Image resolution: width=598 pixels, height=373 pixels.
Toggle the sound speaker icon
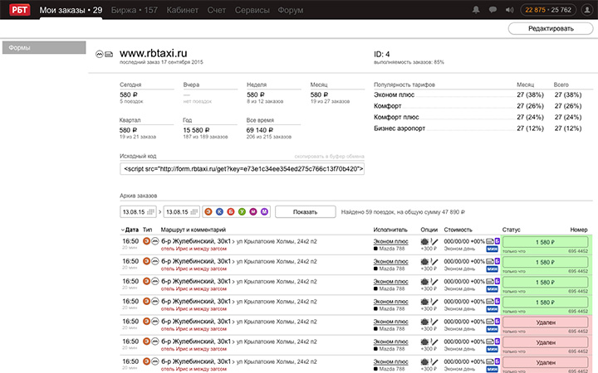pos(509,10)
